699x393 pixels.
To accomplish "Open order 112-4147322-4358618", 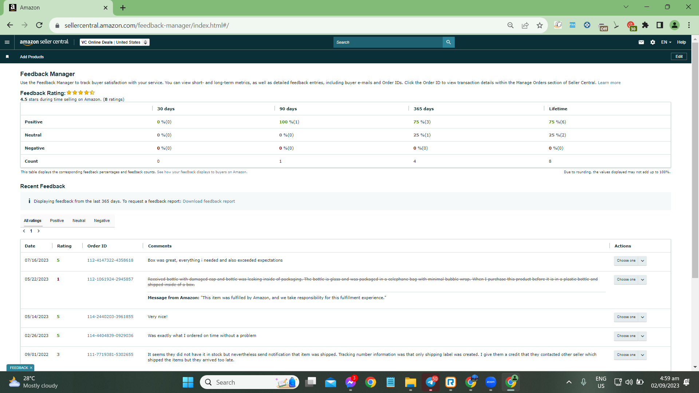I will click(x=110, y=261).
